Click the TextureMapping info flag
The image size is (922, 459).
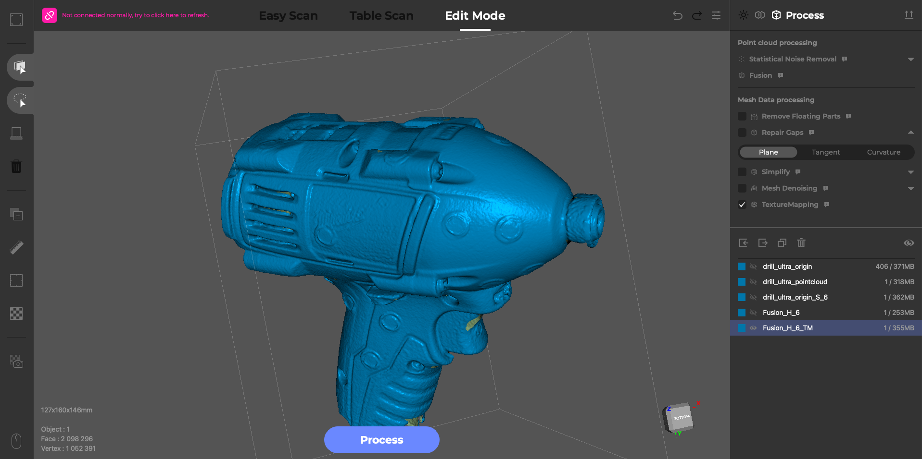[827, 205]
